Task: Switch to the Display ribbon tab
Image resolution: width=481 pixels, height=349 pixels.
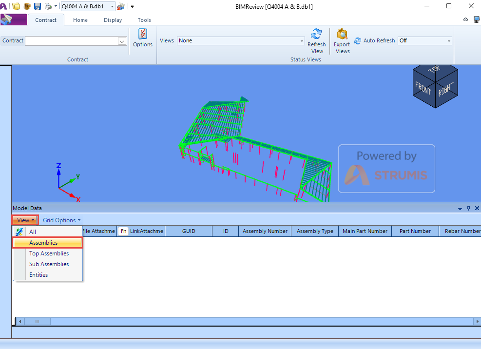Action: pyautogui.click(x=113, y=20)
